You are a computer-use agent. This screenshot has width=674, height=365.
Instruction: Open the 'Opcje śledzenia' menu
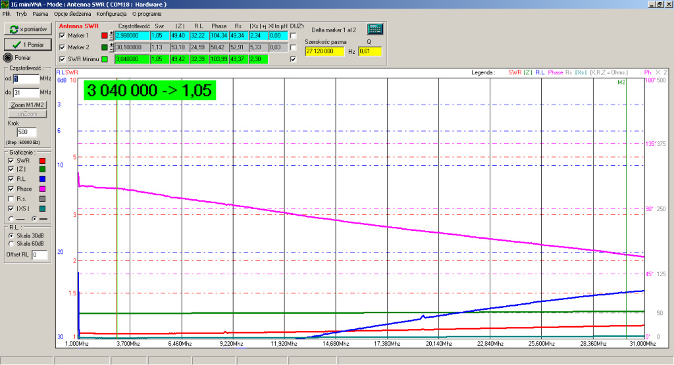click(72, 13)
